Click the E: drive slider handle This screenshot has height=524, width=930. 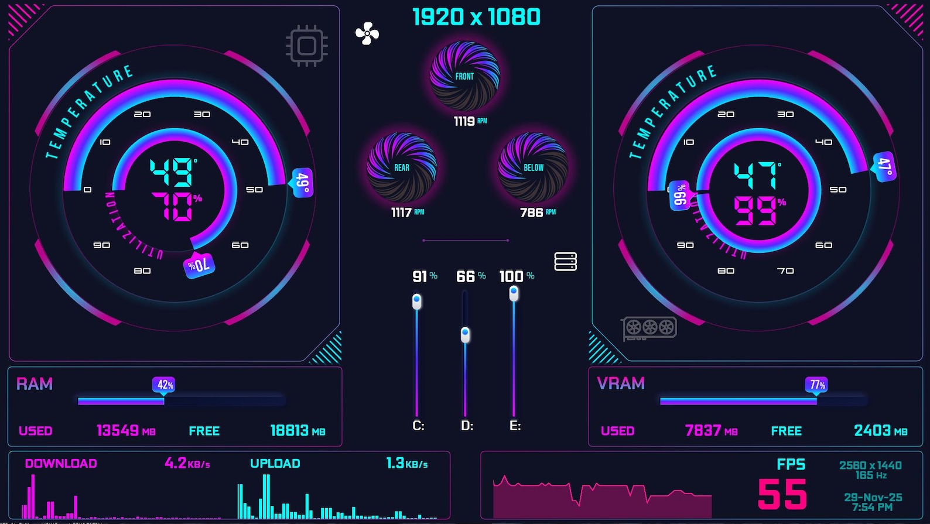[x=514, y=293]
